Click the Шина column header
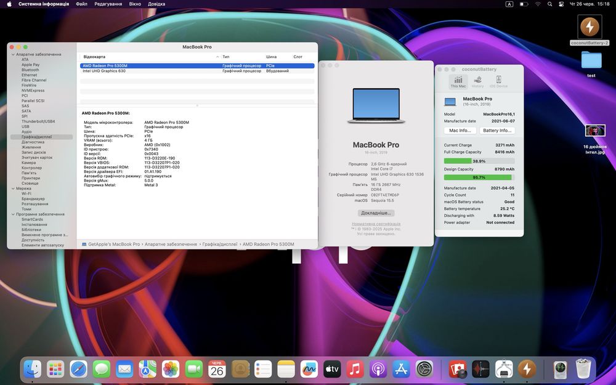This screenshot has height=385, width=616. pos(271,57)
